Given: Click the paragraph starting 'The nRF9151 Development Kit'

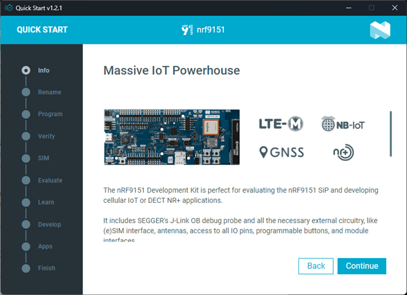Looking at the screenshot, I should (x=240, y=195).
